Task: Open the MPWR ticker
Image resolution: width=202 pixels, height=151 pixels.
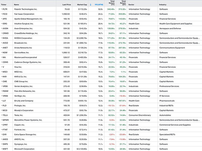Action: [x=6, y=120]
